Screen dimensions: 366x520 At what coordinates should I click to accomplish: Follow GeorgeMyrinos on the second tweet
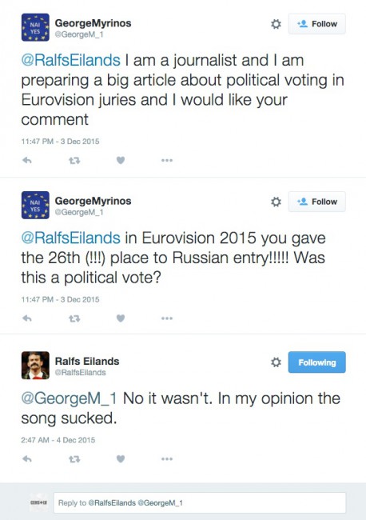pos(316,202)
